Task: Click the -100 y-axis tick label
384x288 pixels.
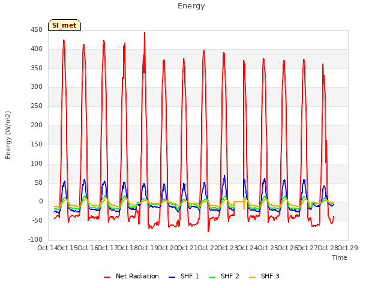Action: tap(35, 240)
